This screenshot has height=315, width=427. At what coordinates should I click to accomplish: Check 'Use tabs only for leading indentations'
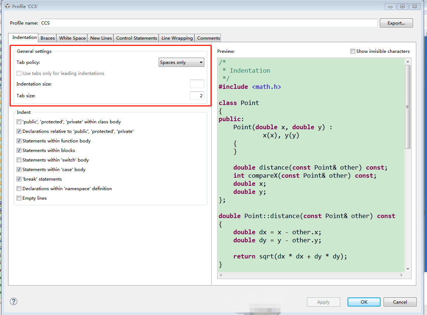[x=19, y=73]
